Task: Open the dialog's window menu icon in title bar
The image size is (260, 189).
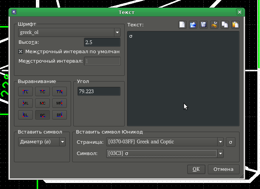Action: point(14,12)
